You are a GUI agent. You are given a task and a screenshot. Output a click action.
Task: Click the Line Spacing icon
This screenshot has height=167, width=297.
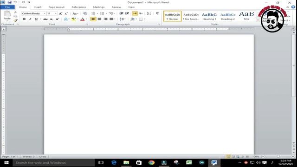click(x=122, y=19)
